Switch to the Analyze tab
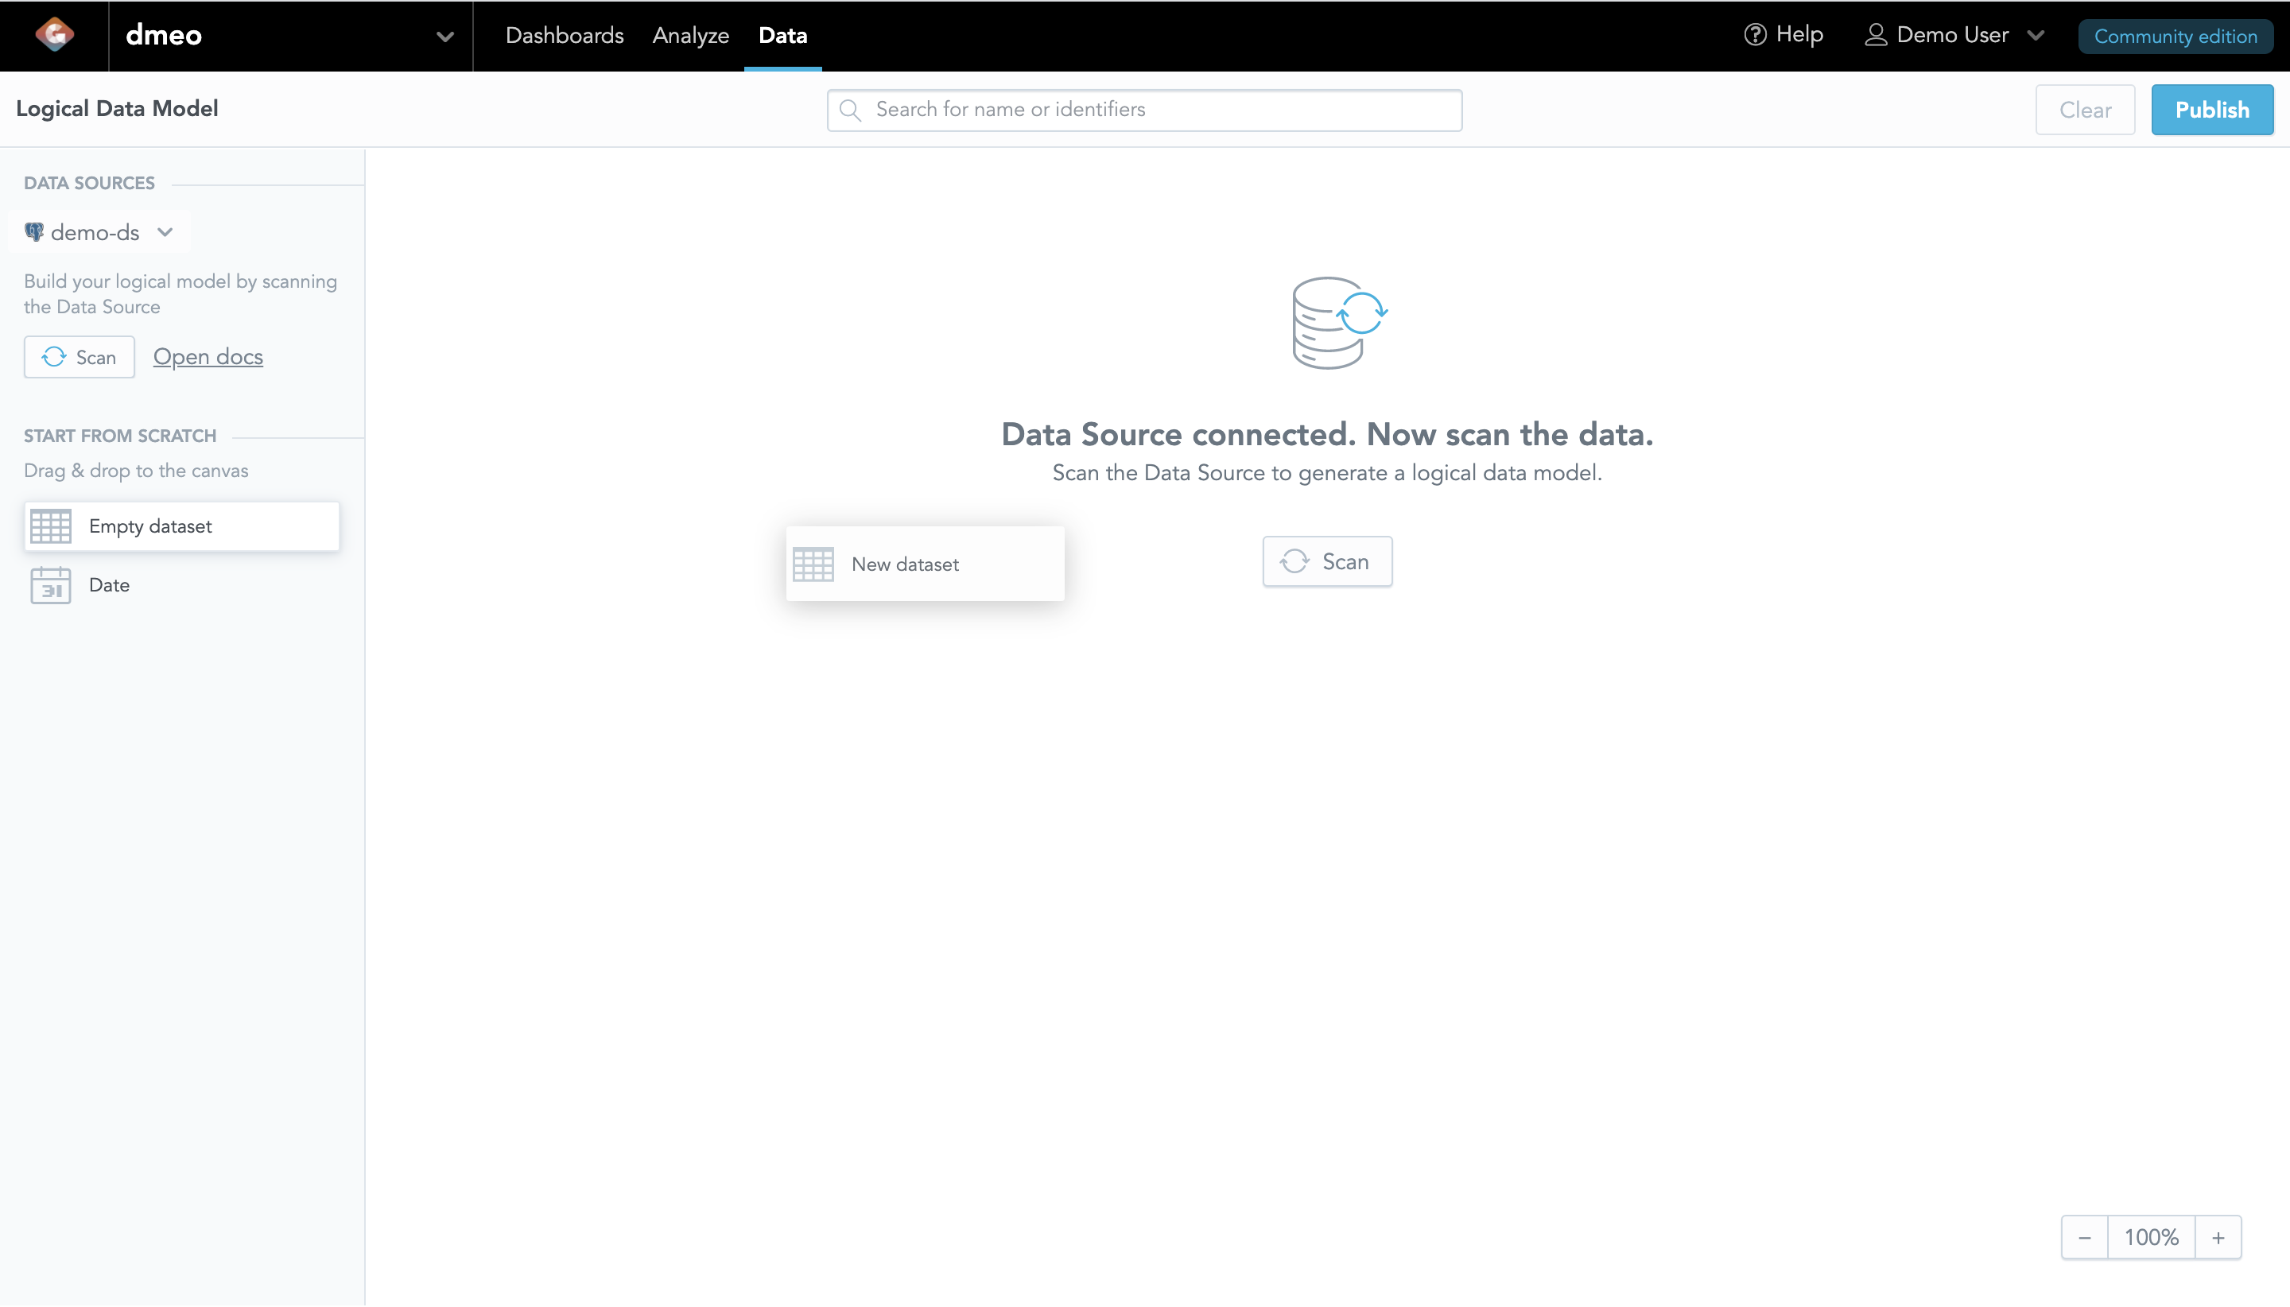This screenshot has height=1307, width=2290. click(x=690, y=36)
